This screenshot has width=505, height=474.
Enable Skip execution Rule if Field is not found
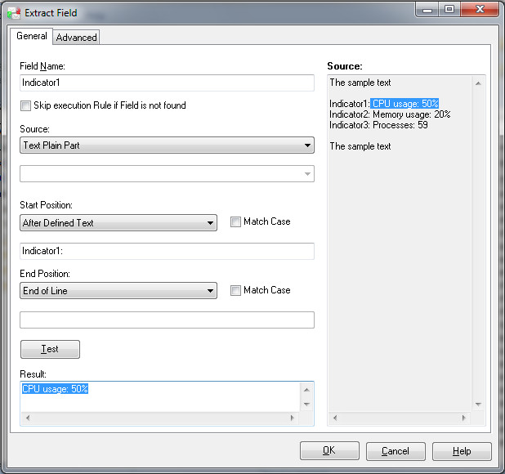click(25, 105)
